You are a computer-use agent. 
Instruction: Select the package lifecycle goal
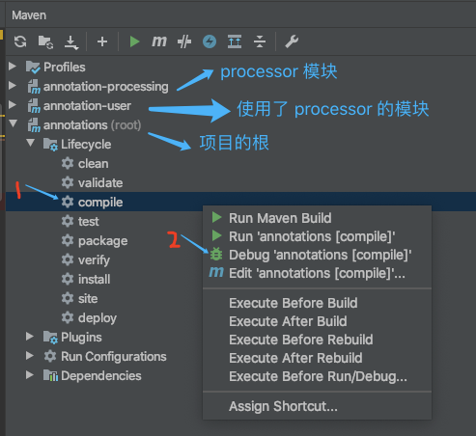(x=103, y=241)
